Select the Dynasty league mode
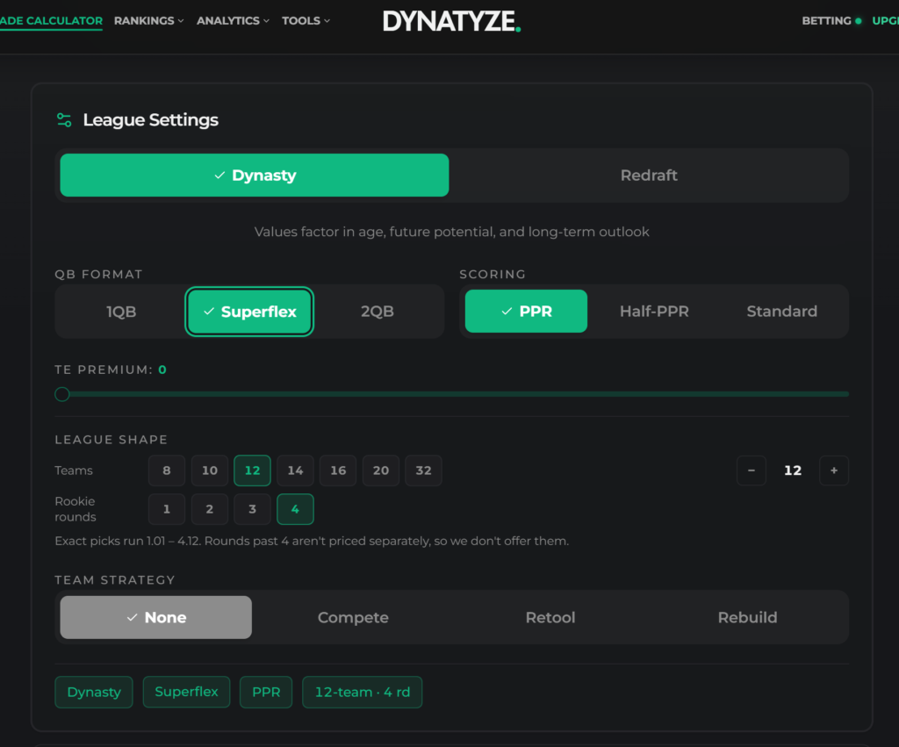Screen dimensions: 899x747 point(255,175)
